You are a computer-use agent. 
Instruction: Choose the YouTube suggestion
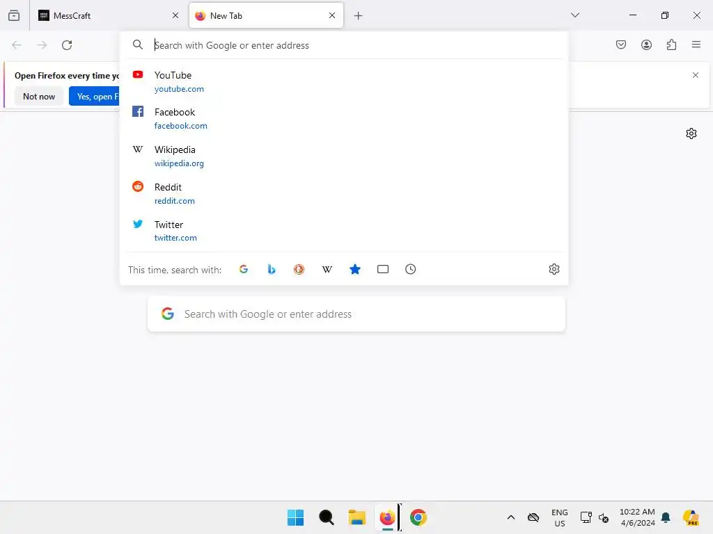pos(344,82)
